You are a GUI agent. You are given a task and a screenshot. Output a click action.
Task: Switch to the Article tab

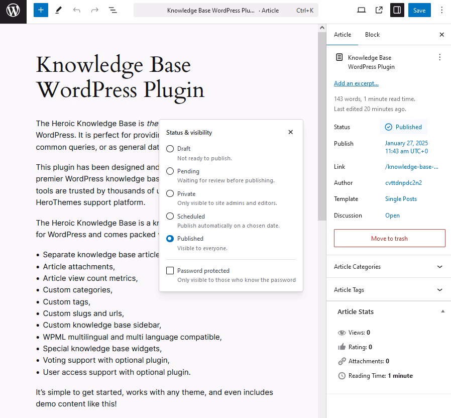(343, 35)
